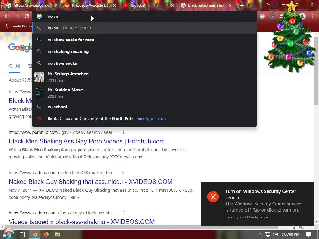
Task: Click the horizontal scrollbar at page bottom
Action: click(141, 227)
